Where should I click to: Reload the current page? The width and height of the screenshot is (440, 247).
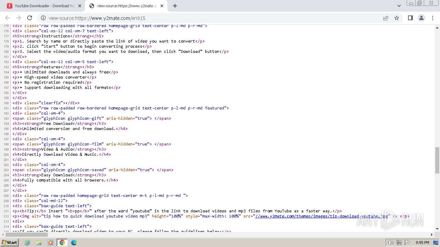(30, 18)
